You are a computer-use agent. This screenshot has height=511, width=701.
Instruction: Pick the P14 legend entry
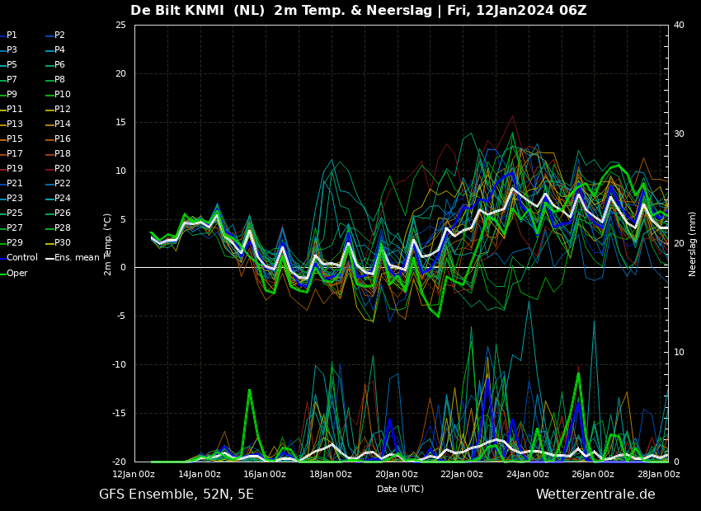click(58, 124)
